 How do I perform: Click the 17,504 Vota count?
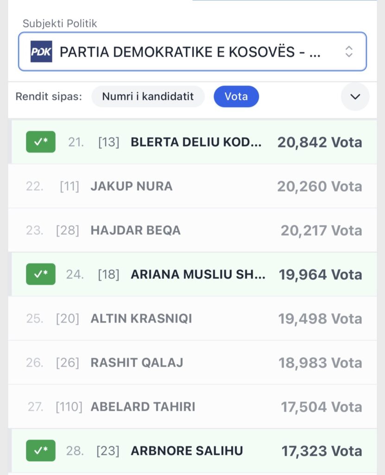point(321,407)
